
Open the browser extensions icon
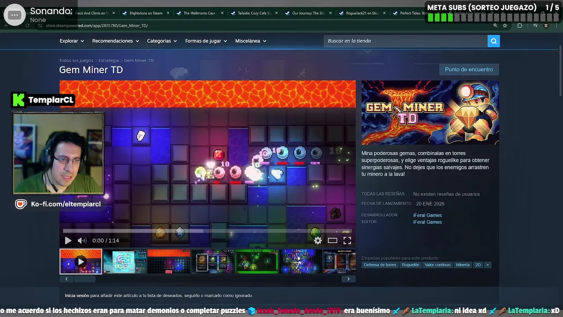519,26
